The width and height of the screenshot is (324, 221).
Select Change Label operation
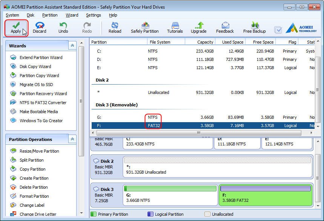[27, 205]
